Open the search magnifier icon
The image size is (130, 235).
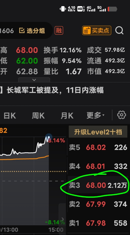click(x=119, y=30)
